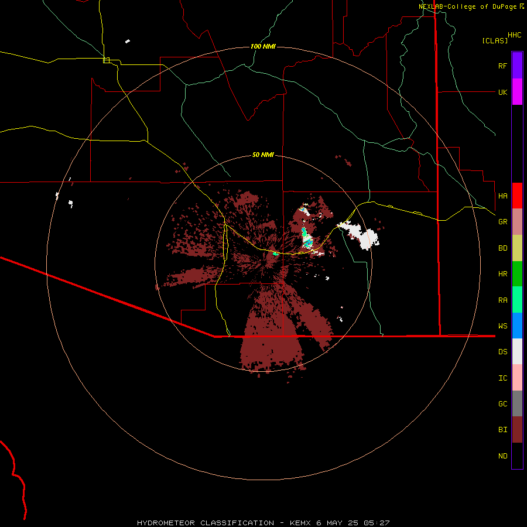This screenshot has width=527, height=527.
Task: Pick the RA light-green legend swatch
Action: click(x=517, y=300)
